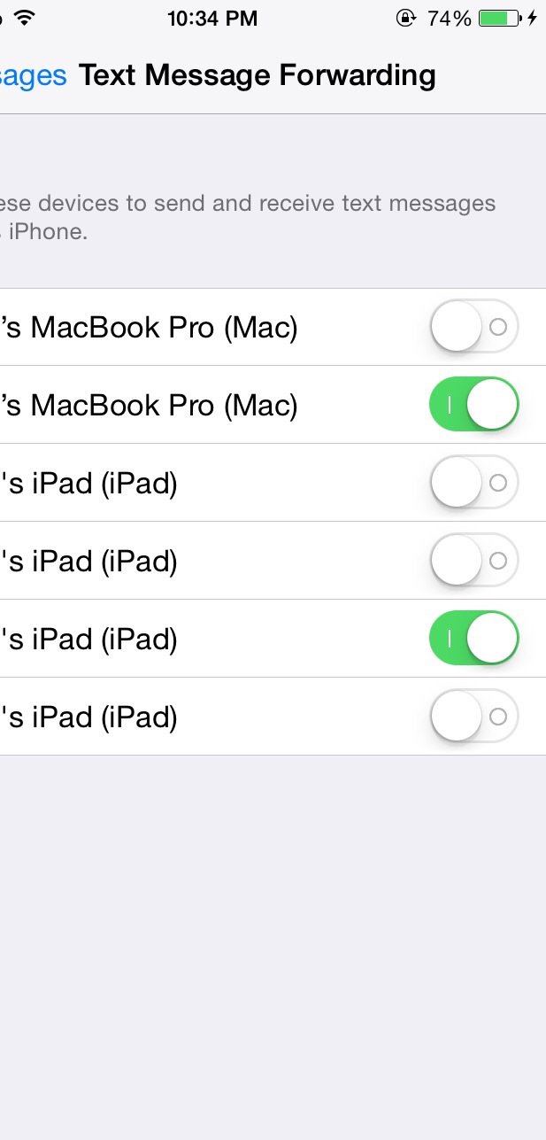
Task: Tap the 10:34 PM clock
Action: (x=212, y=18)
